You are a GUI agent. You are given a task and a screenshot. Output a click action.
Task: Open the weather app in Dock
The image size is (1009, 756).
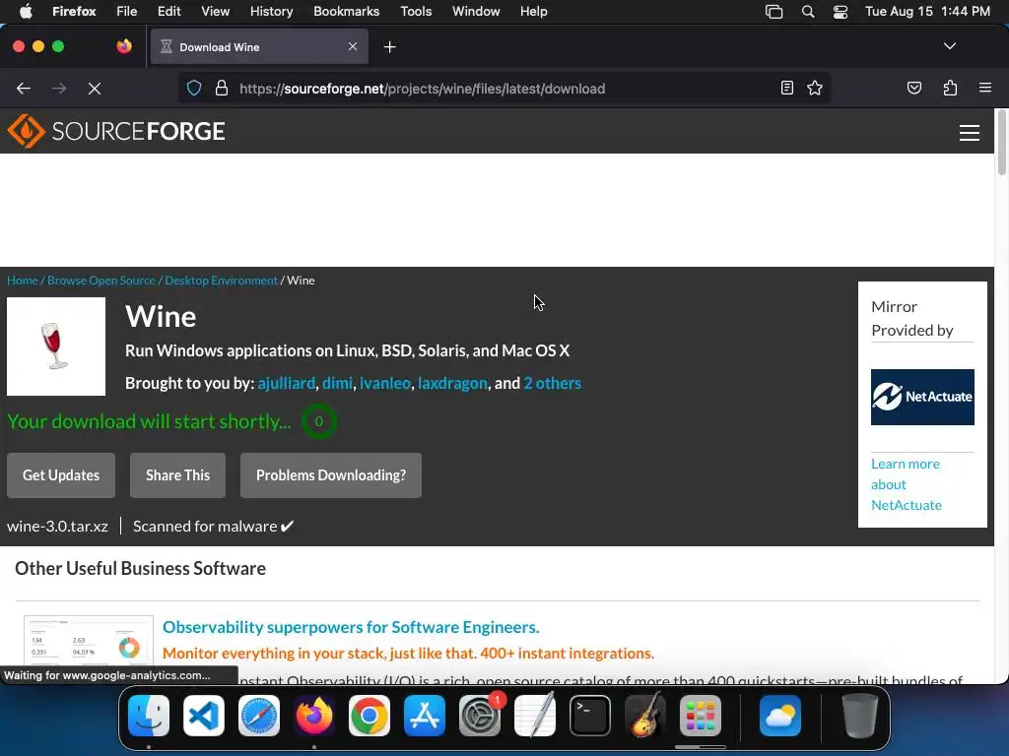[780, 716]
